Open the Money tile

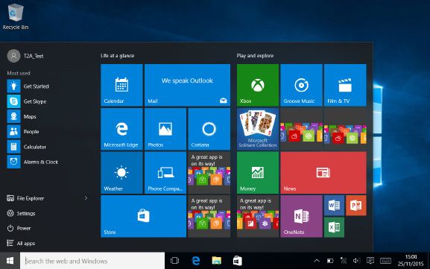258,172
